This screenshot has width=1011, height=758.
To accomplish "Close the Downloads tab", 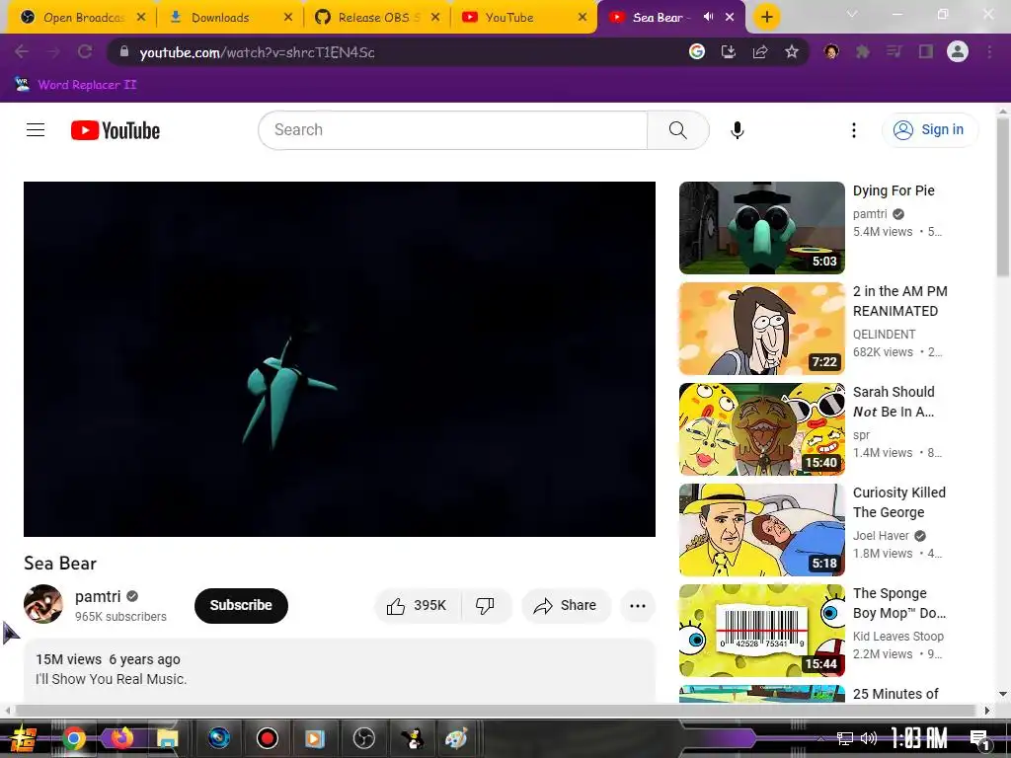I will (288, 18).
